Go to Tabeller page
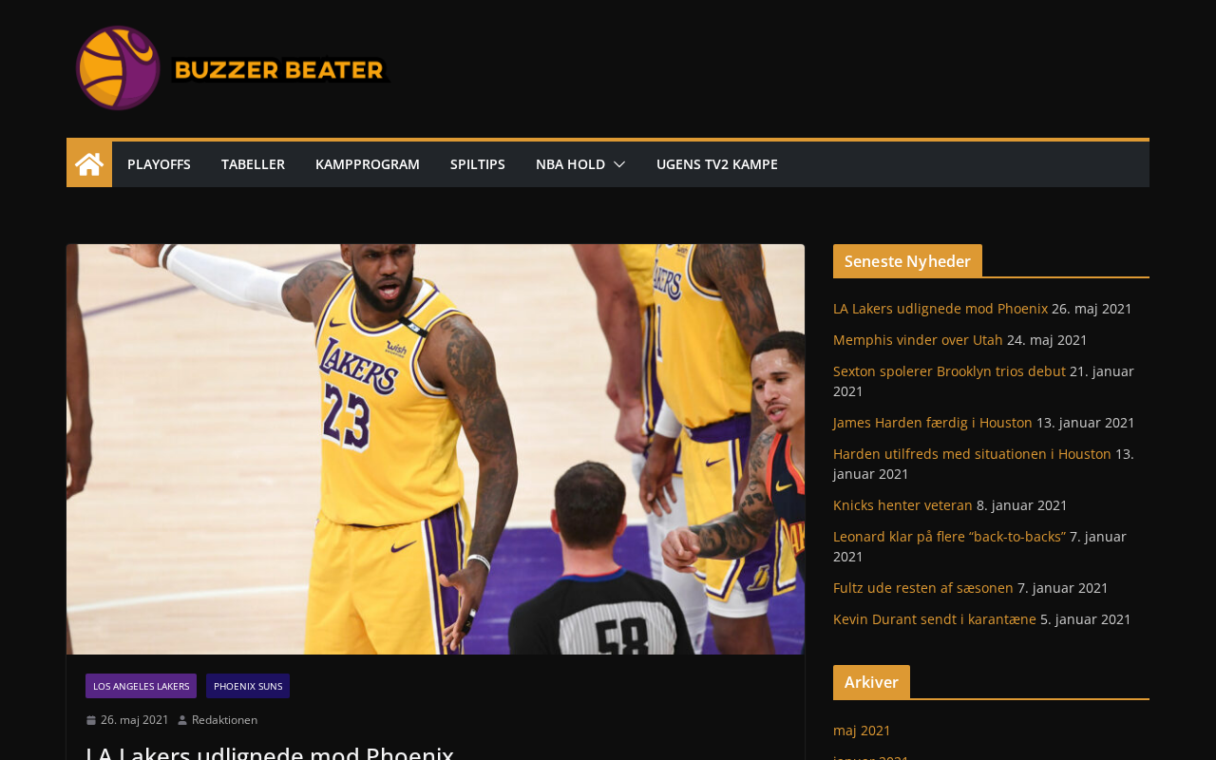The height and width of the screenshot is (760, 1216). (x=253, y=164)
